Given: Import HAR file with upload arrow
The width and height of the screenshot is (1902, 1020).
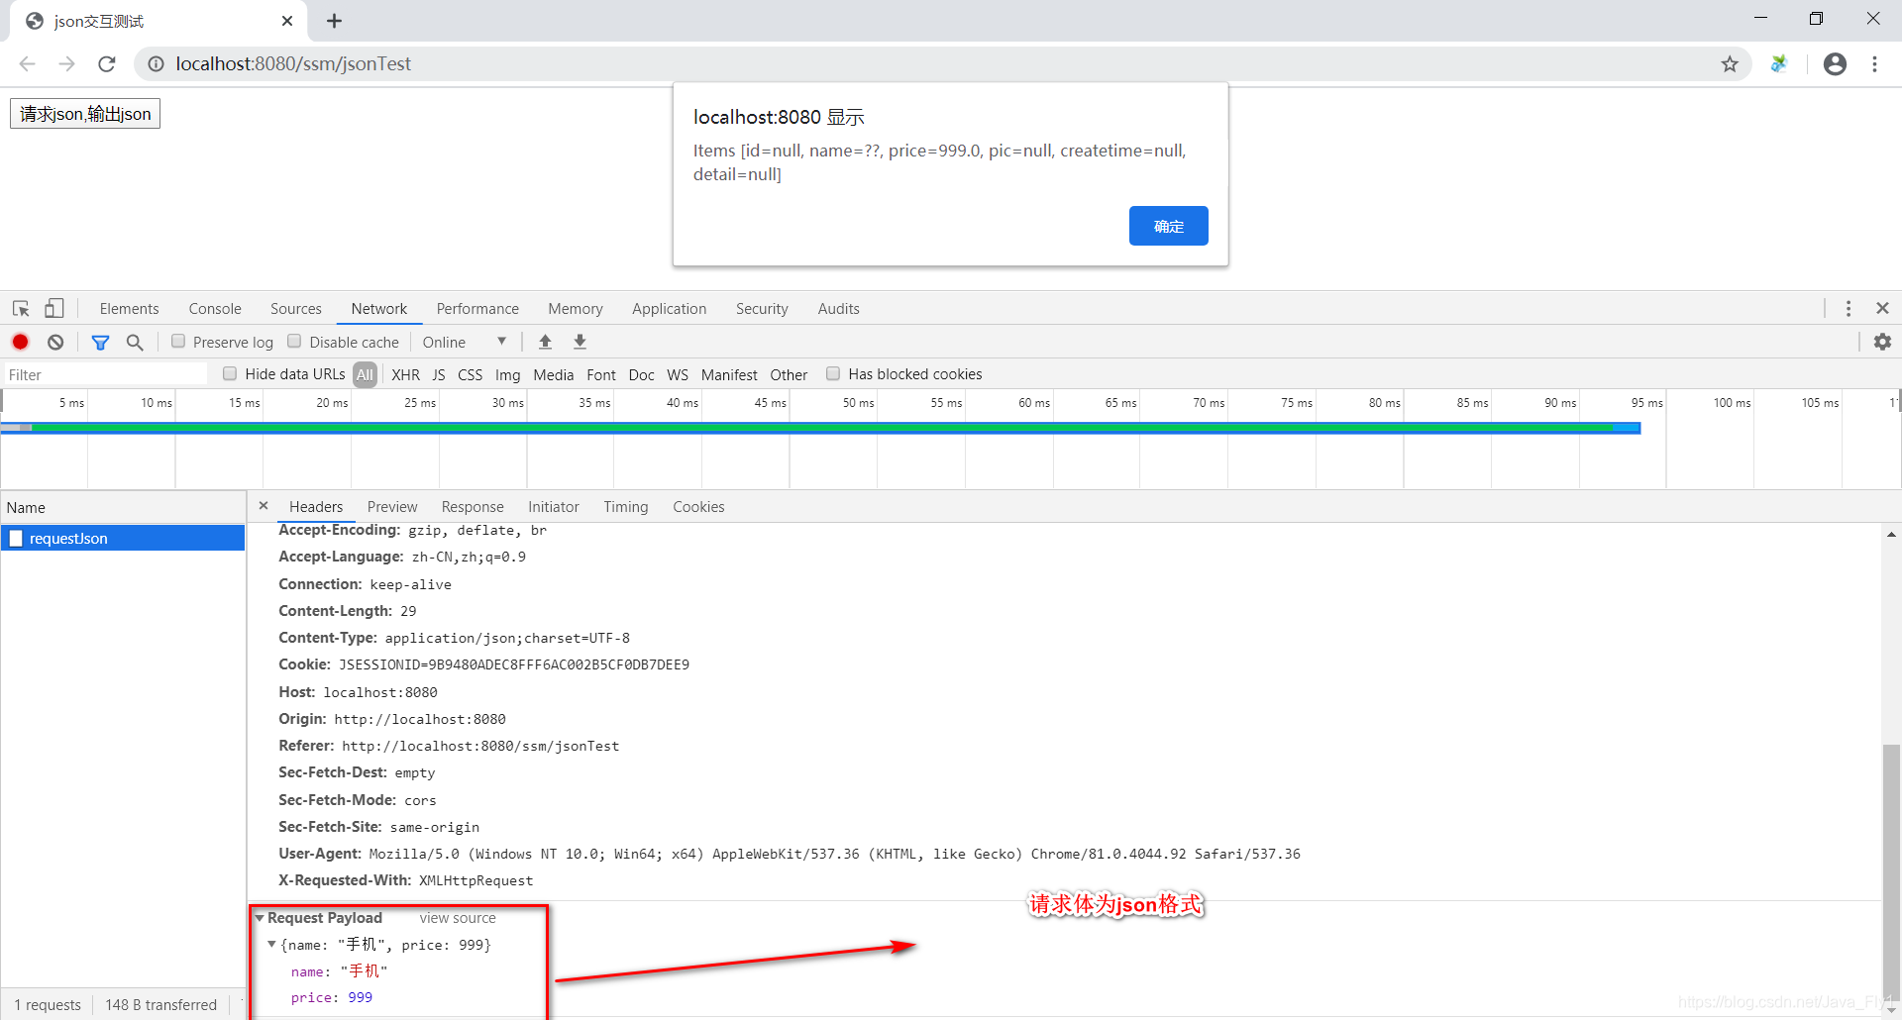Looking at the screenshot, I should click(x=545, y=342).
